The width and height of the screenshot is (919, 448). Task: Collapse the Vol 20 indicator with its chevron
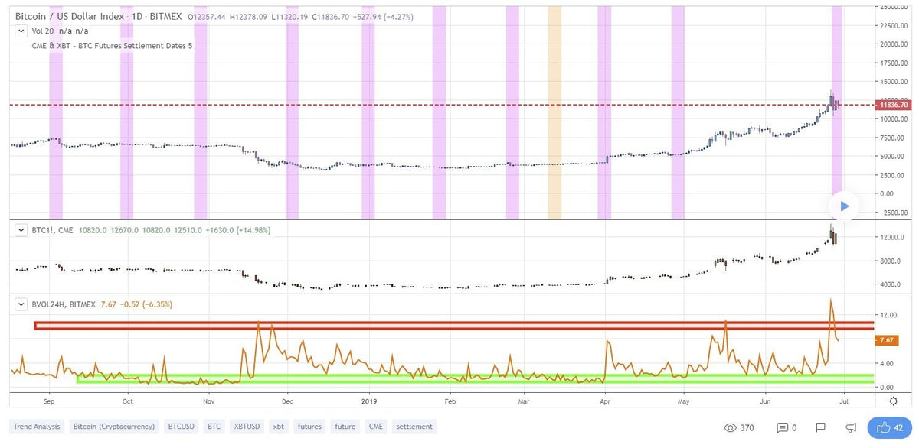pyautogui.click(x=20, y=31)
